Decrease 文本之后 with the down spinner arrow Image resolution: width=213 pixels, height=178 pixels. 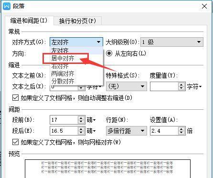click(81, 88)
